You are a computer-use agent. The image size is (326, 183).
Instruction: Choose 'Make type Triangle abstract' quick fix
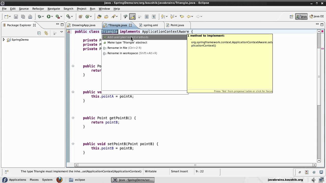(x=144, y=42)
